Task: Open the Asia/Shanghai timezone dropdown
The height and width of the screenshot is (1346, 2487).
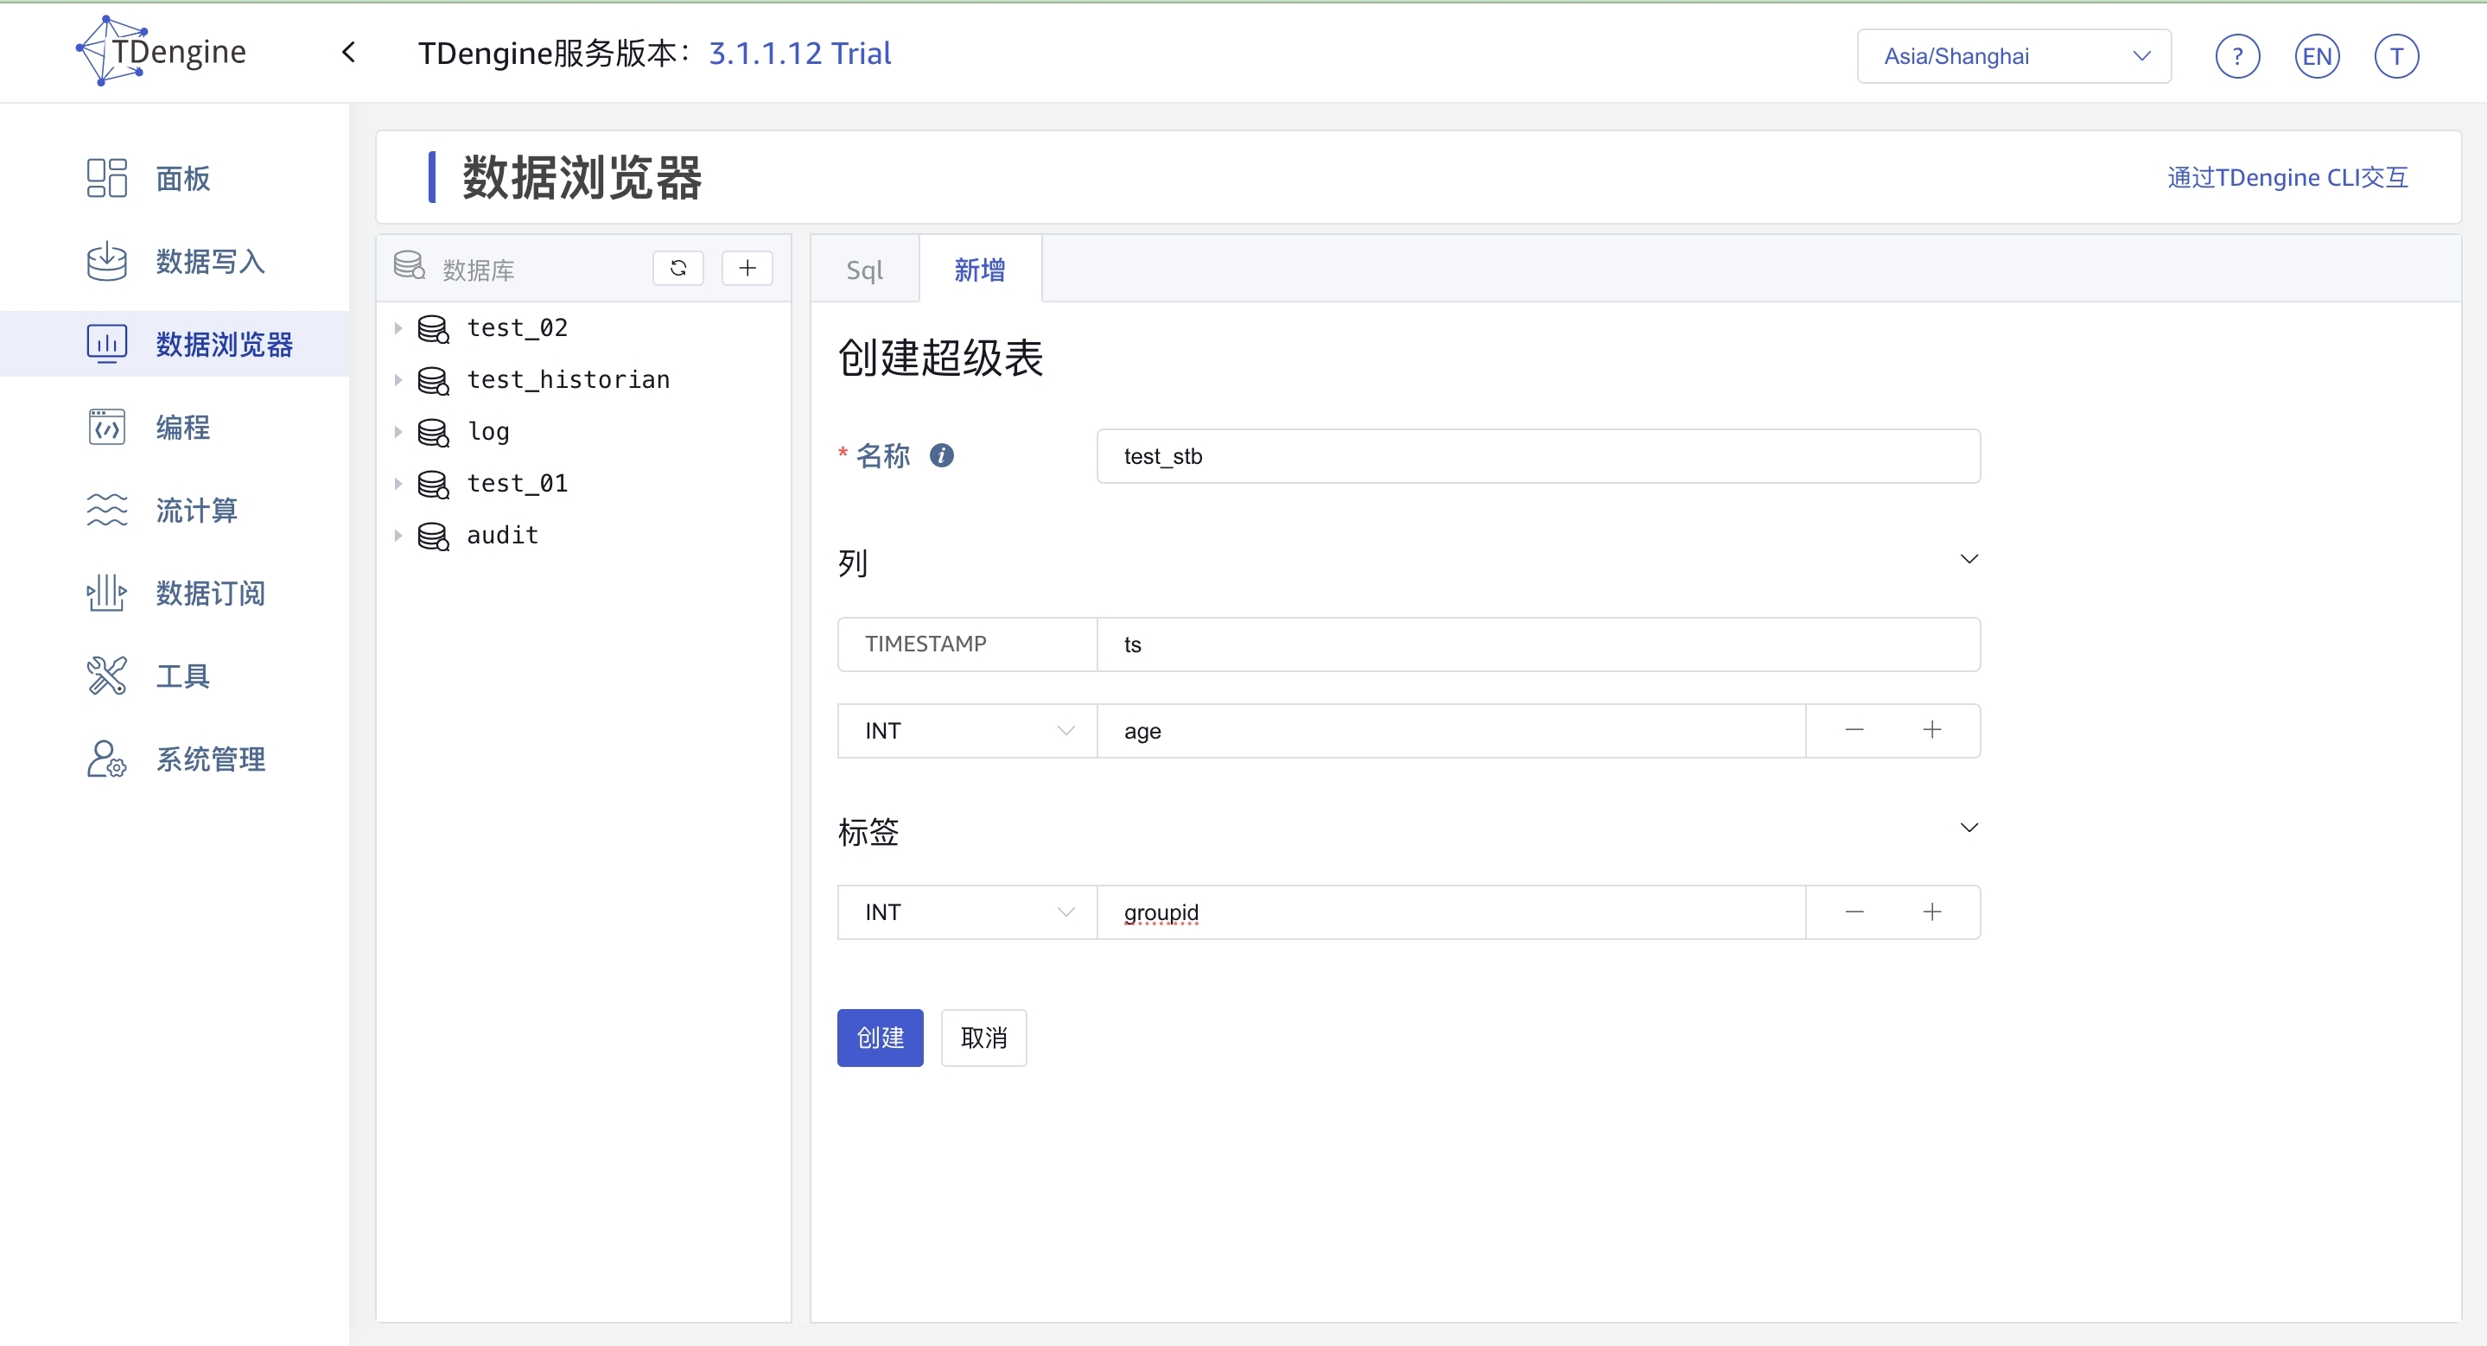Action: (2013, 55)
